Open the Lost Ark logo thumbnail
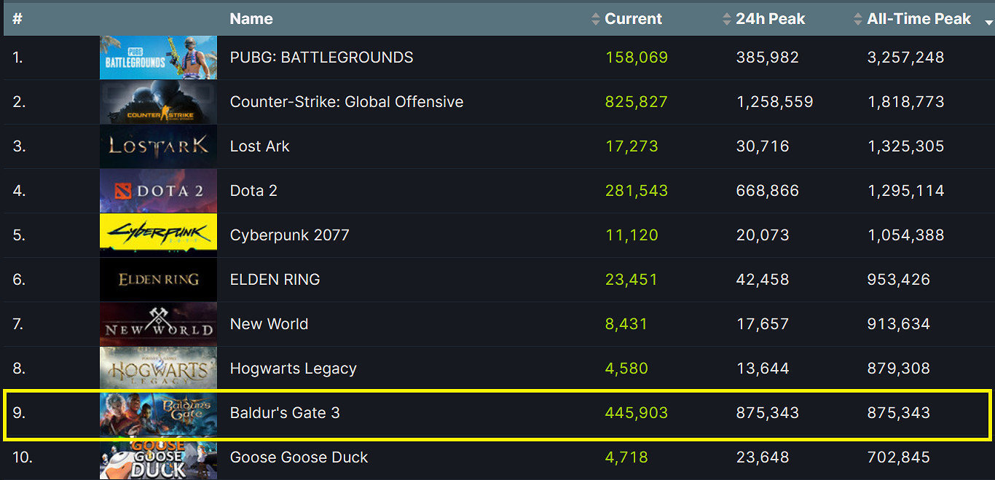This screenshot has height=480, width=995. coord(158,146)
